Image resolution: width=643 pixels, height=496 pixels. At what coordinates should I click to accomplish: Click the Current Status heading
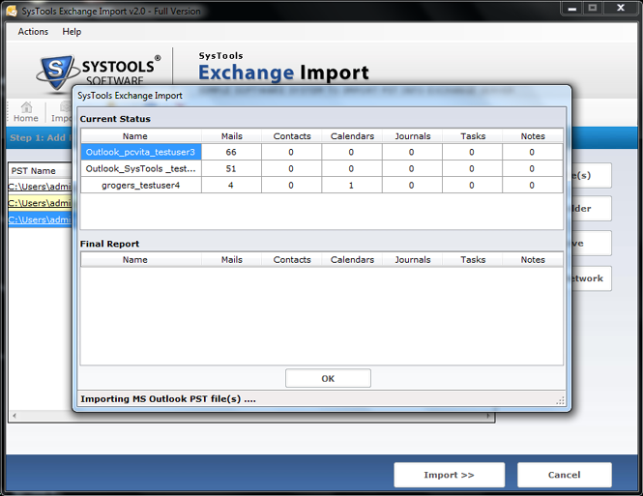(x=115, y=119)
